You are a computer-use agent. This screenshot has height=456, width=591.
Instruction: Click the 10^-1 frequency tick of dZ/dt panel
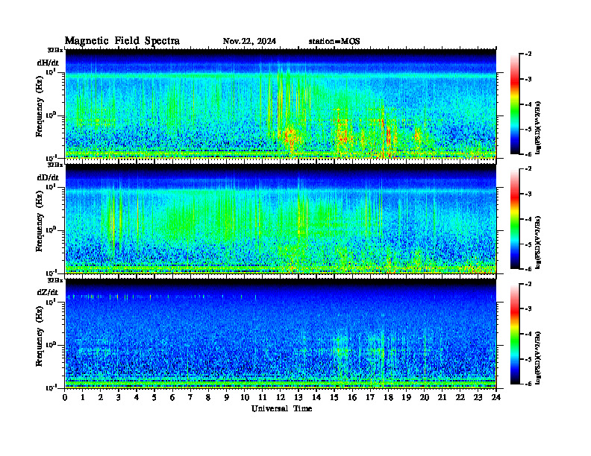click(51, 387)
